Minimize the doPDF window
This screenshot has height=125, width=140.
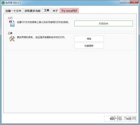[x=122, y=2]
